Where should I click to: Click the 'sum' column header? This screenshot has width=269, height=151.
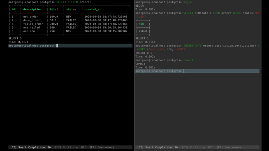(141, 24)
